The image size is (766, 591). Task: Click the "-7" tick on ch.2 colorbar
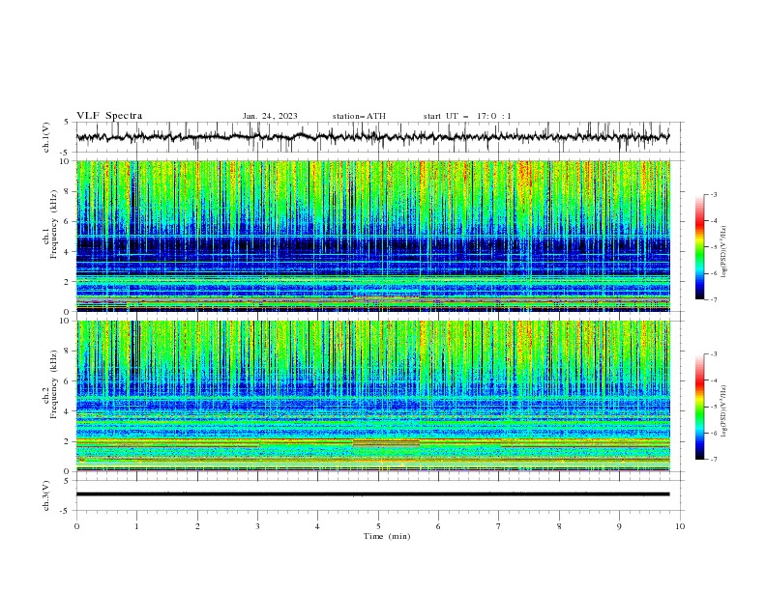(x=713, y=459)
